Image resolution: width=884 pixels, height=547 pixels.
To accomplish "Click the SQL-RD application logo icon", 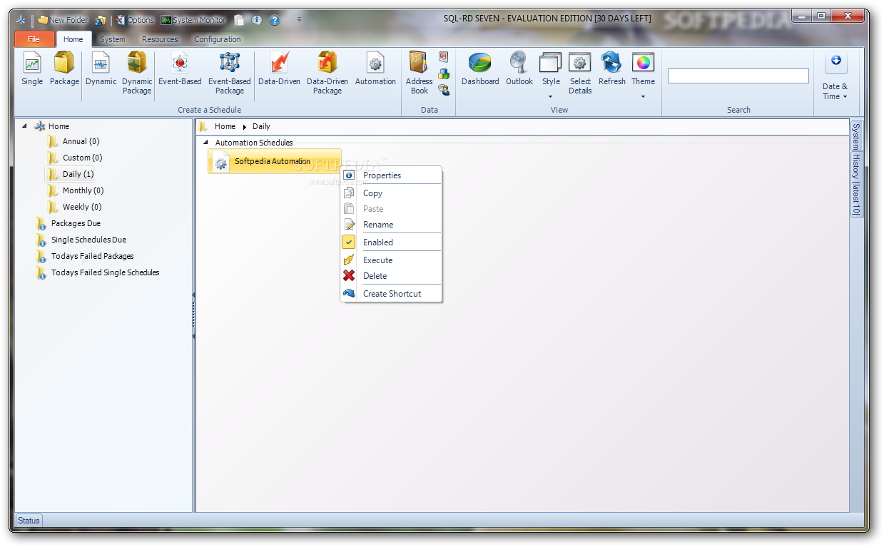I will pyautogui.click(x=21, y=20).
